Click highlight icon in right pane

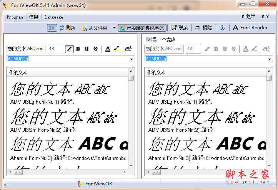tap(255, 48)
